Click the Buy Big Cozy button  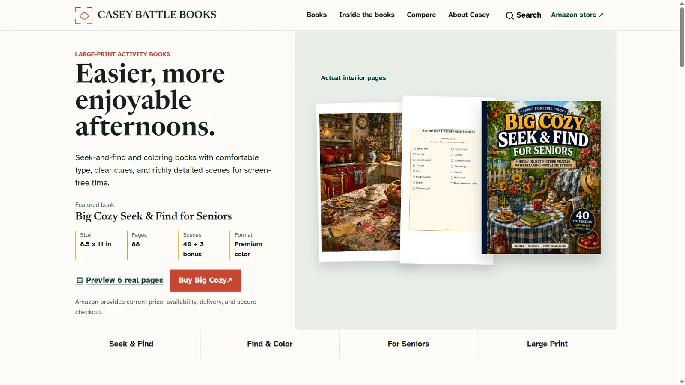[x=205, y=281]
